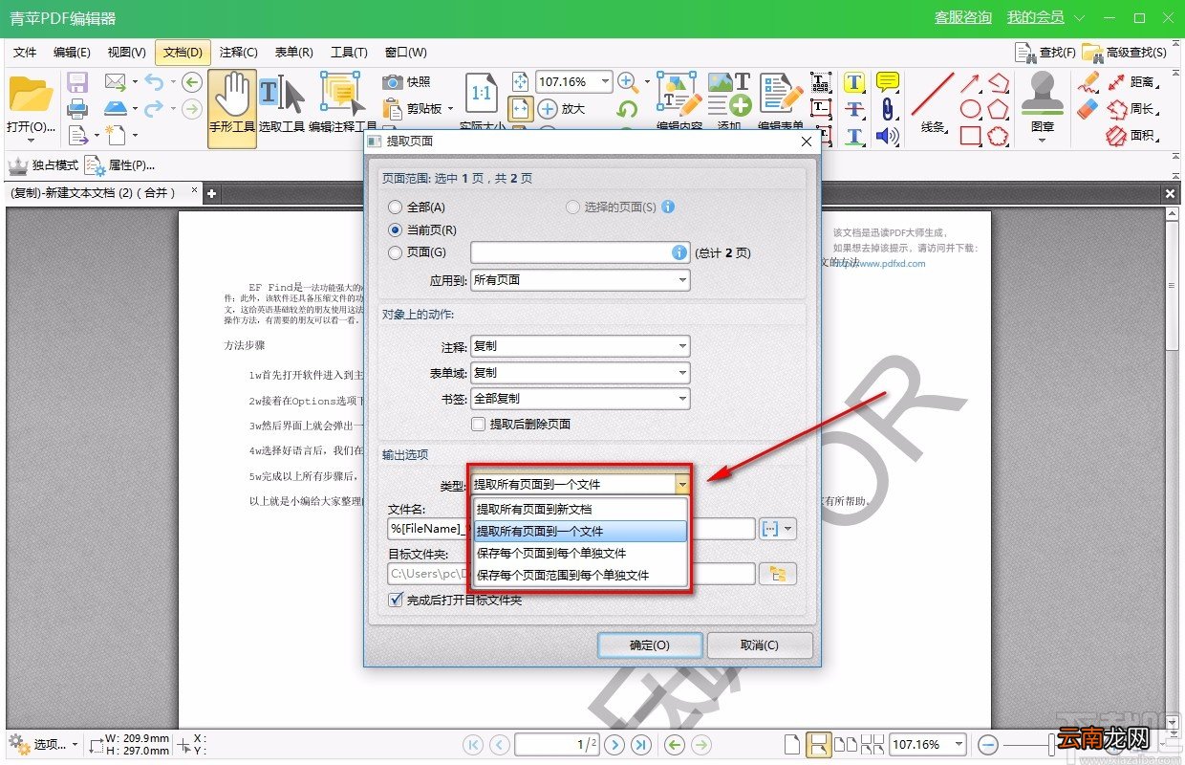Select yellow sticky note comment tool
Viewport: 1185px width, 765px height.
(x=888, y=82)
